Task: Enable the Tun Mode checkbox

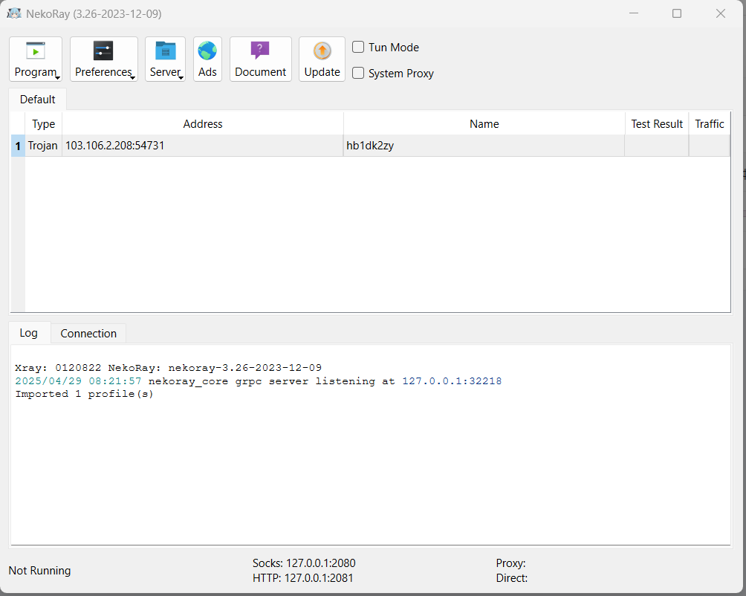Action: click(358, 47)
